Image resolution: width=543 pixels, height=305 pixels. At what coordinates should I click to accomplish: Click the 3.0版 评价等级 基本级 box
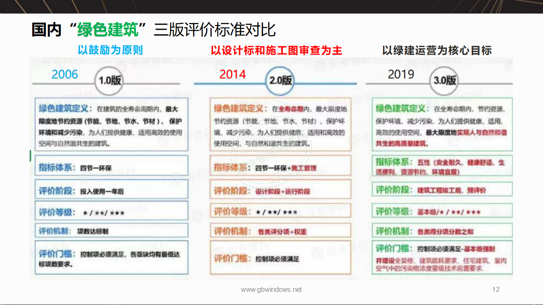[442, 211]
